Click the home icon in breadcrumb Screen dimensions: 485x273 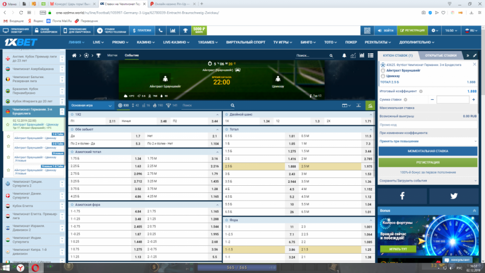click(74, 55)
